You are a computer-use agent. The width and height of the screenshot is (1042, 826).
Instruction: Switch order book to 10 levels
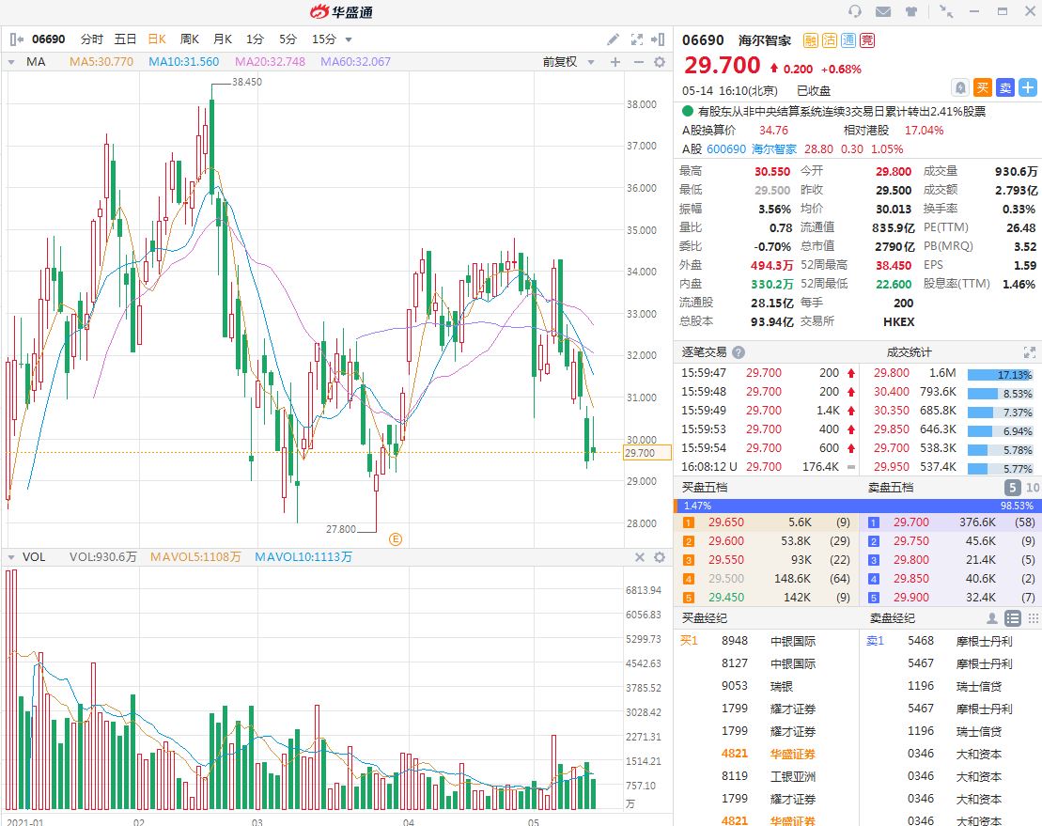click(1033, 488)
